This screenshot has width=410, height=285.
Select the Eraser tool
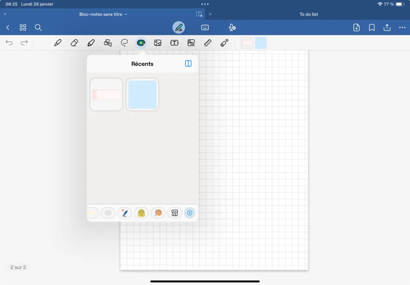point(74,42)
